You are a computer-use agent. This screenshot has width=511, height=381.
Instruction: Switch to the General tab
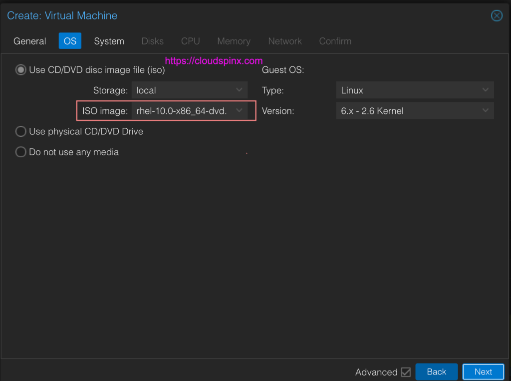[x=29, y=41]
